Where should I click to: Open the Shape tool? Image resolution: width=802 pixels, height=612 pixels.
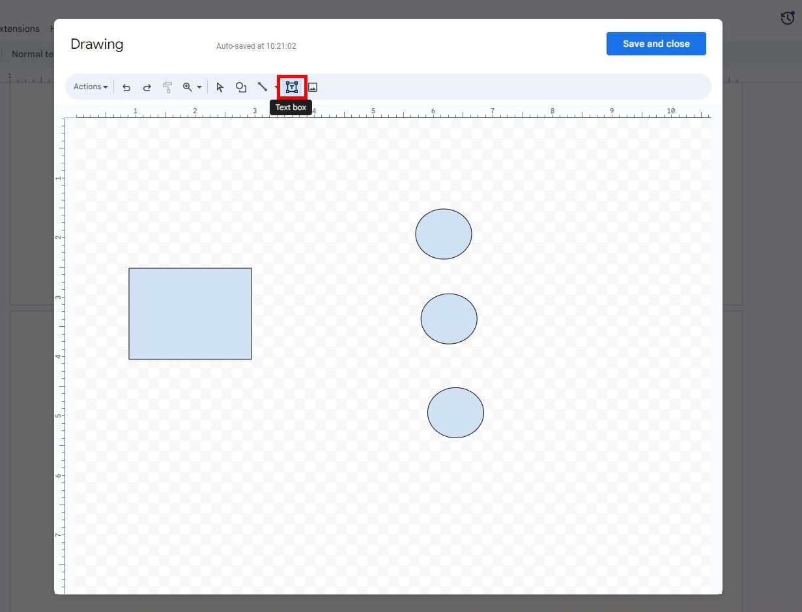point(241,87)
